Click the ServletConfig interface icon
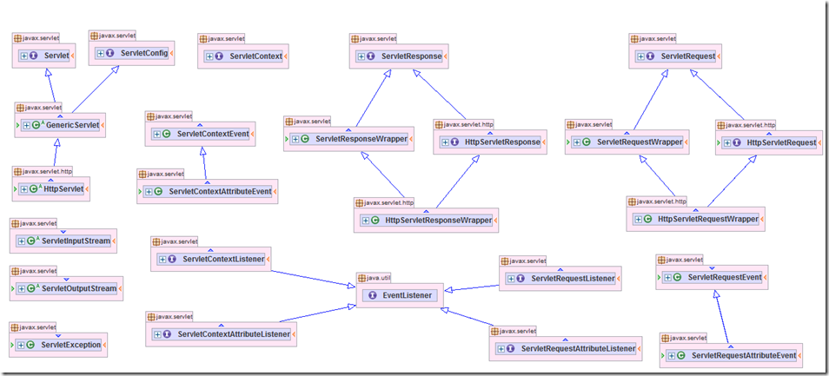 (110, 53)
